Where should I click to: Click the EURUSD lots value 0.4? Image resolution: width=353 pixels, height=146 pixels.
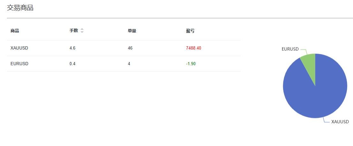coord(72,64)
